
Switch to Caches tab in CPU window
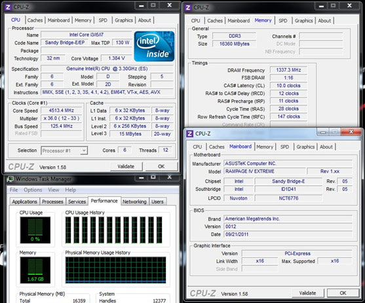35,20
